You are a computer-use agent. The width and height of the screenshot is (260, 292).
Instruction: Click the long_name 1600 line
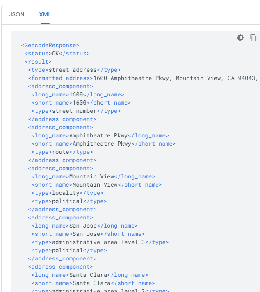(x=78, y=94)
